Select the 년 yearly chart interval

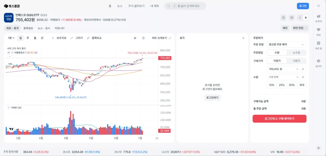pos(42,38)
